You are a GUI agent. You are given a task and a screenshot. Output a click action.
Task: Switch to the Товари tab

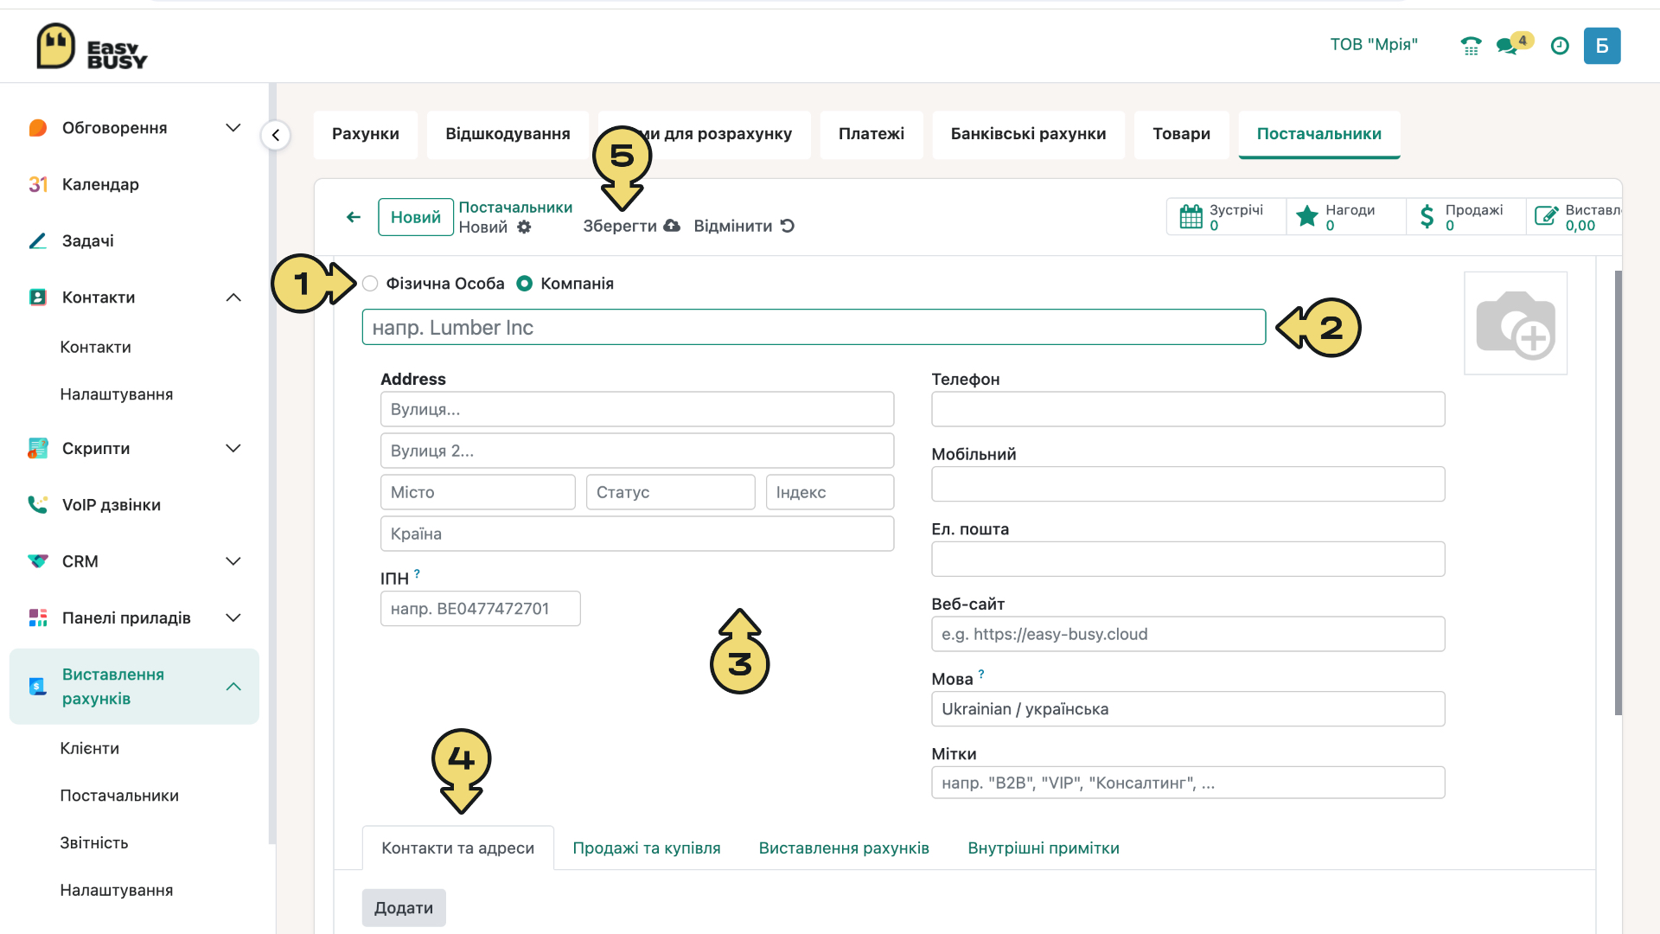point(1181,134)
